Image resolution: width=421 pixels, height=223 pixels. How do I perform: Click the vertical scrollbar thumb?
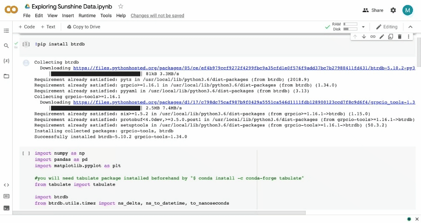(x=418, y=52)
